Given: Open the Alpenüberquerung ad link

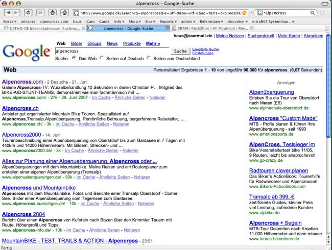Looking at the screenshot, I should 271,92.
